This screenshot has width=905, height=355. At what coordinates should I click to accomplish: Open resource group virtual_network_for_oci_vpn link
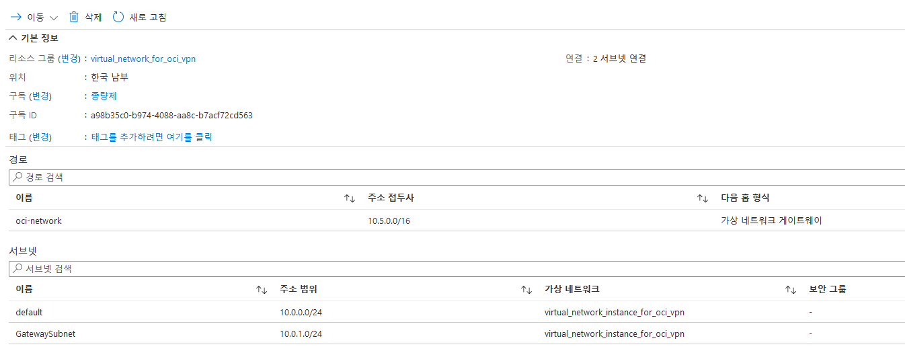tap(143, 59)
